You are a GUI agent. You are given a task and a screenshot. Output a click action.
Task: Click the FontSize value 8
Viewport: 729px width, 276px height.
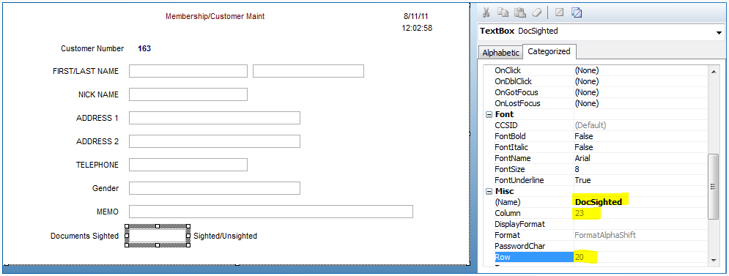click(577, 169)
